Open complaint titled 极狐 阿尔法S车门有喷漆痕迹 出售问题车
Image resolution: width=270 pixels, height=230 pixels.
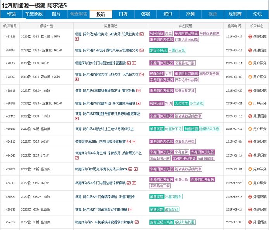pyautogui.click(x=105, y=197)
